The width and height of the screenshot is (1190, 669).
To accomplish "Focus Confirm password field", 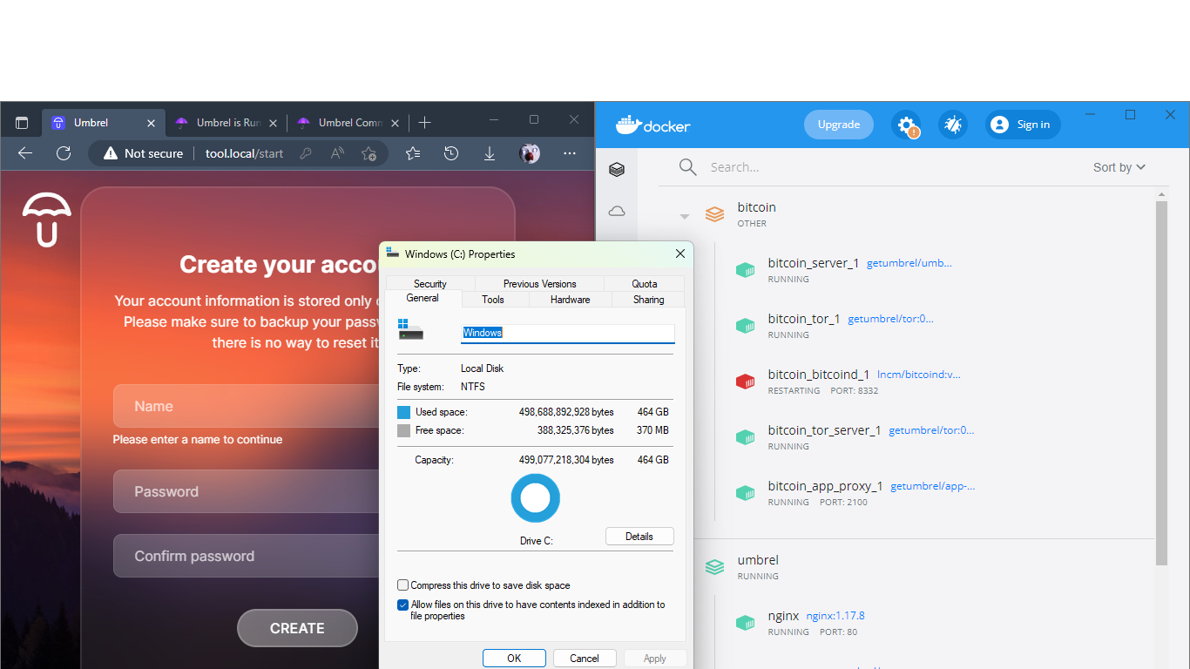I will 247,556.
